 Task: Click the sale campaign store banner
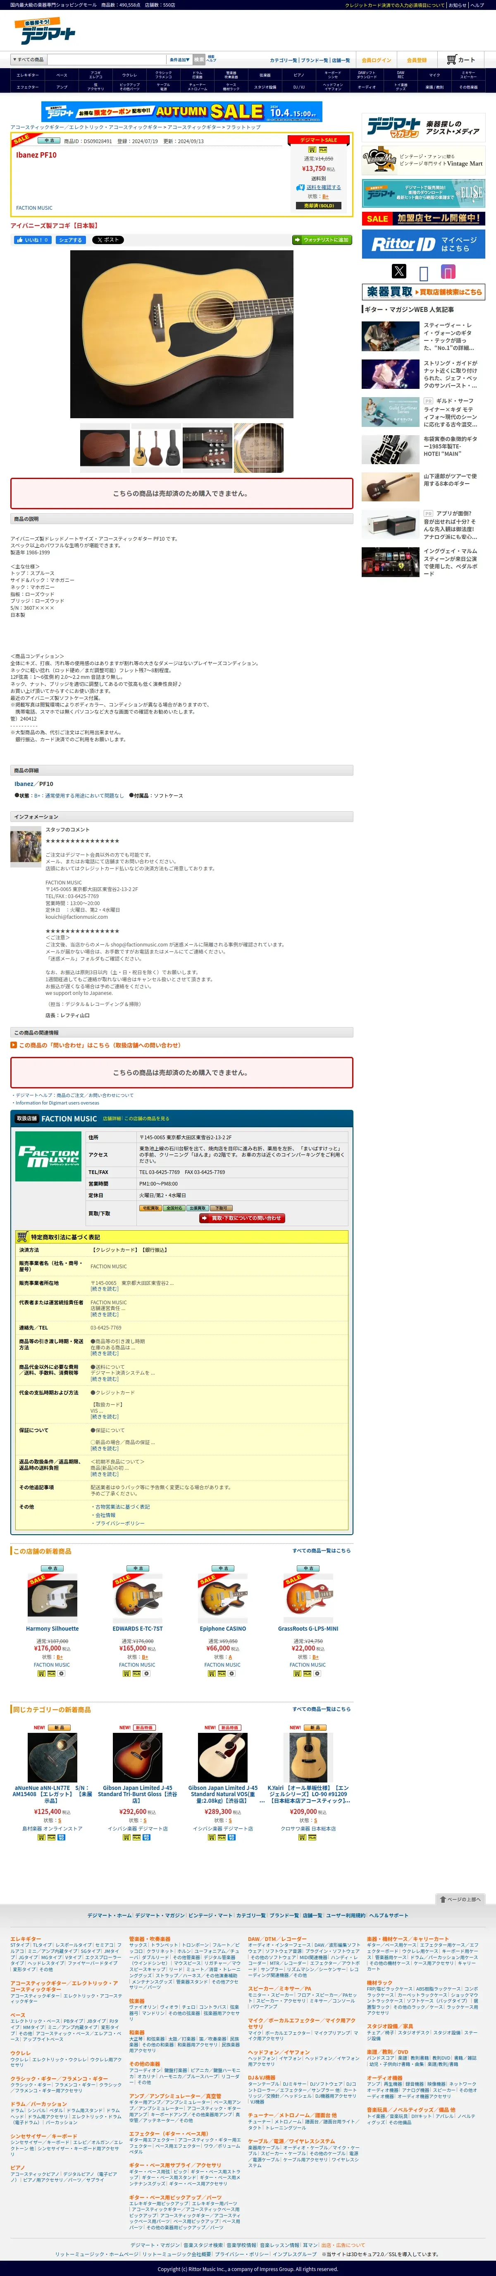pos(424,218)
